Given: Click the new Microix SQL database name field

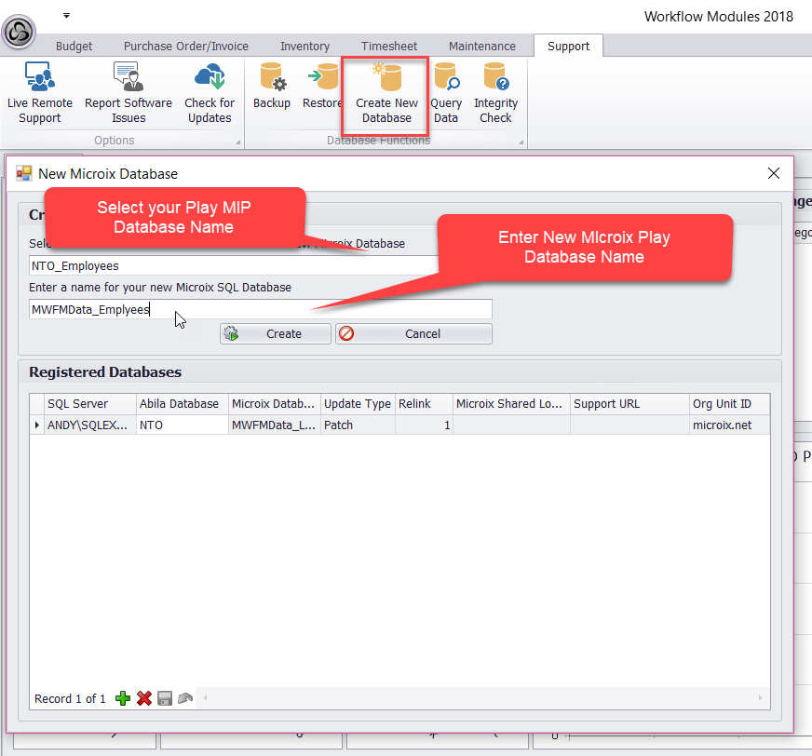Looking at the screenshot, I should [x=261, y=309].
